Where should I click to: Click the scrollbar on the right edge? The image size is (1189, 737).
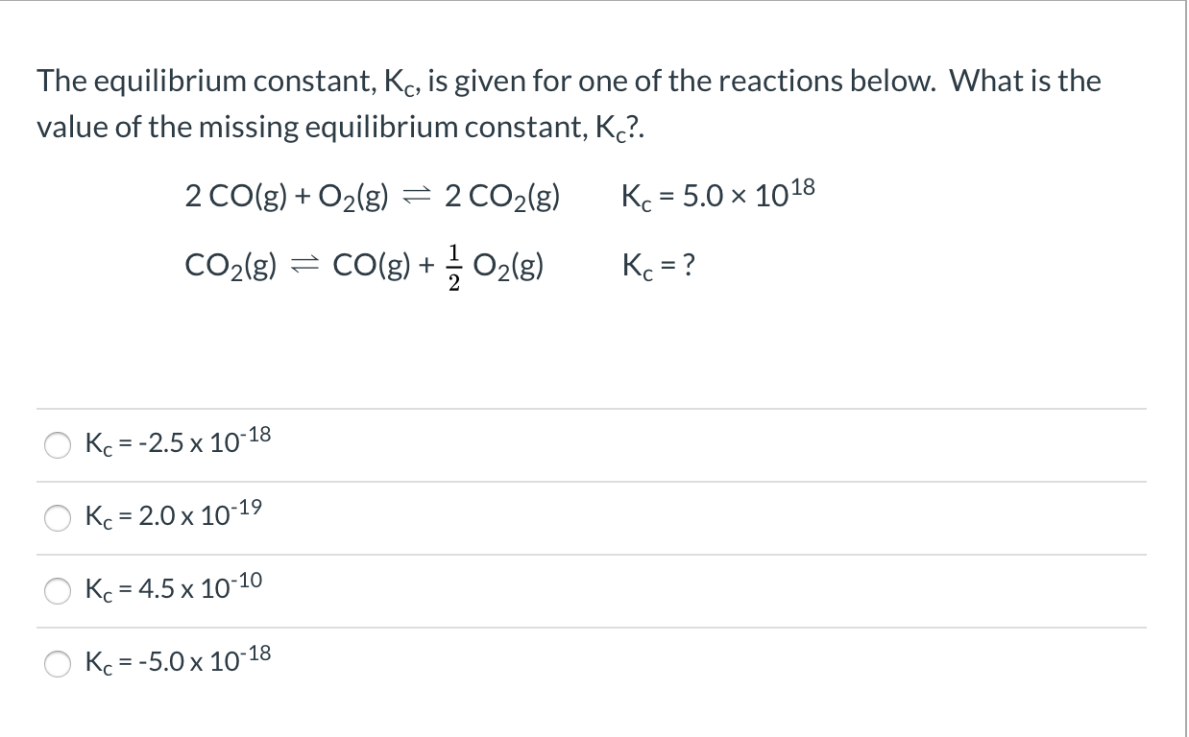point(1182,368)
